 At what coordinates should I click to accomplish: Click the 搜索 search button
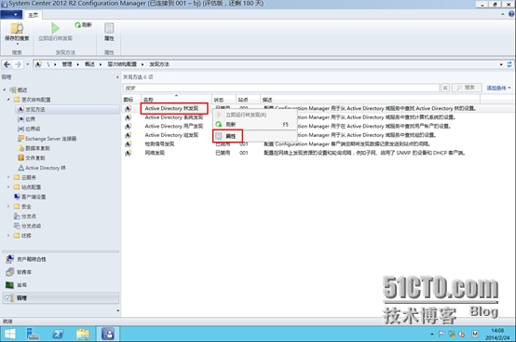point(467,88)
